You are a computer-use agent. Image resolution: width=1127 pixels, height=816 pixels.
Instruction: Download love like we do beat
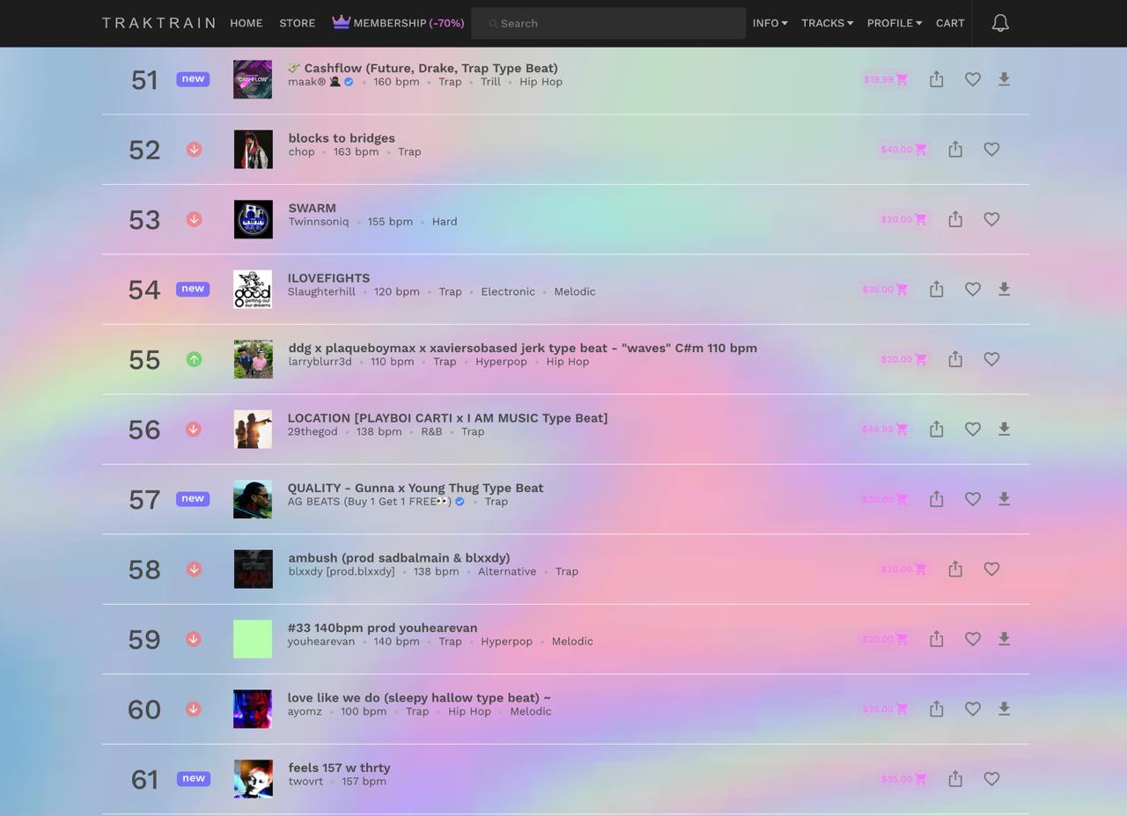1004,709
